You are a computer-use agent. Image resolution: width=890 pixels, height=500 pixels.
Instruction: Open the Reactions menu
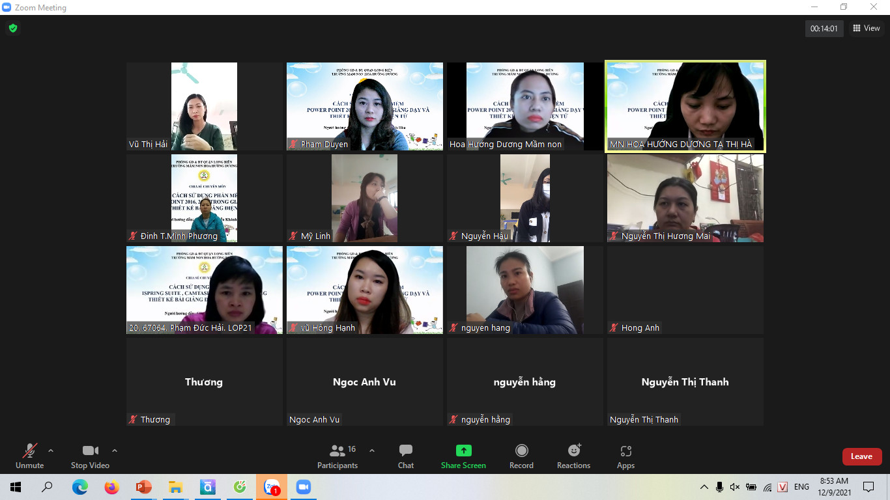[x=573, y=456]
